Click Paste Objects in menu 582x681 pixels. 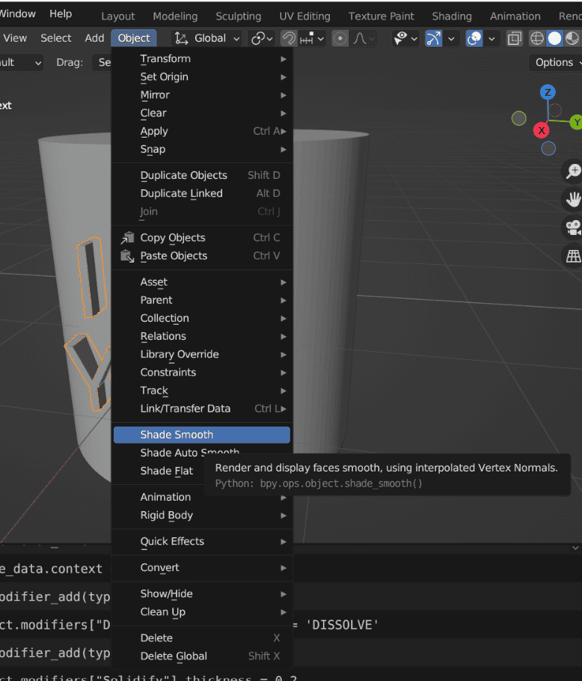point(202,256)
